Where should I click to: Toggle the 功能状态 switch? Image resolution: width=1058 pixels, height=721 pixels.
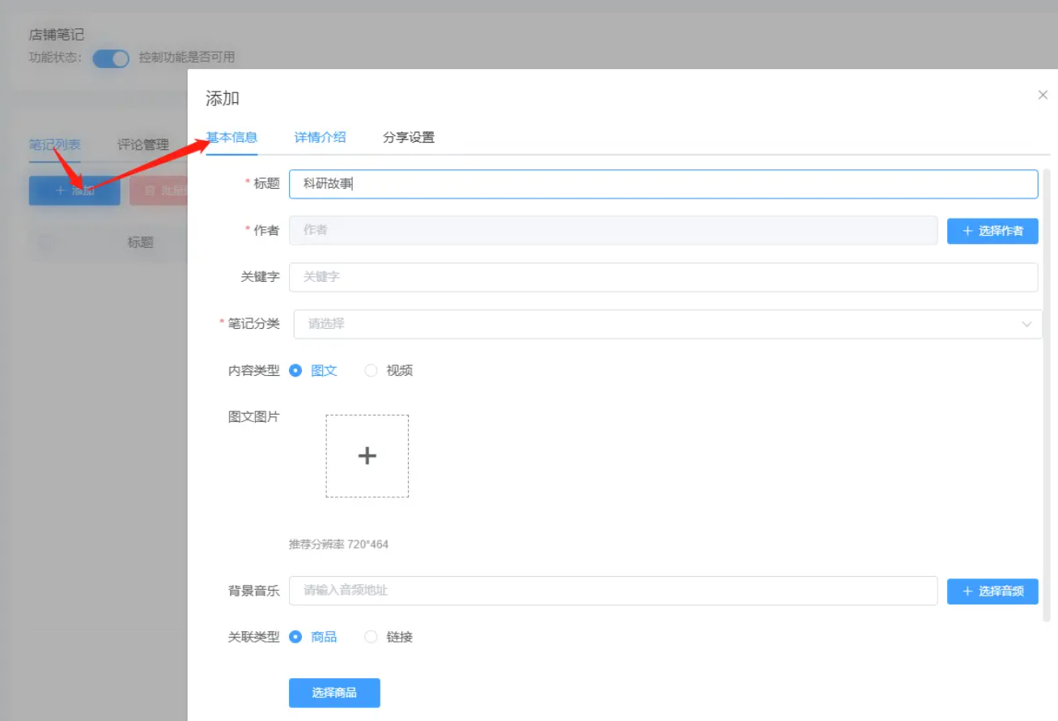point(111,58)
